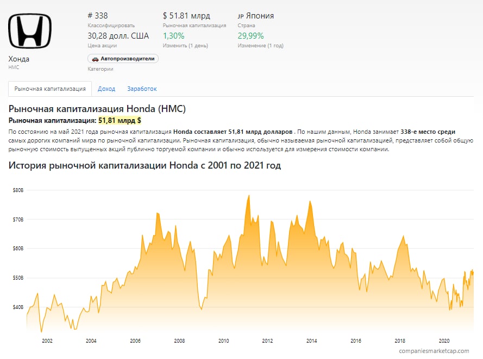
Task: Click the label Цена акции
Action: coord(102,46)
